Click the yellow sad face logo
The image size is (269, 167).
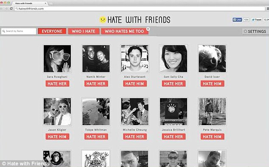[x=103, y=20]
